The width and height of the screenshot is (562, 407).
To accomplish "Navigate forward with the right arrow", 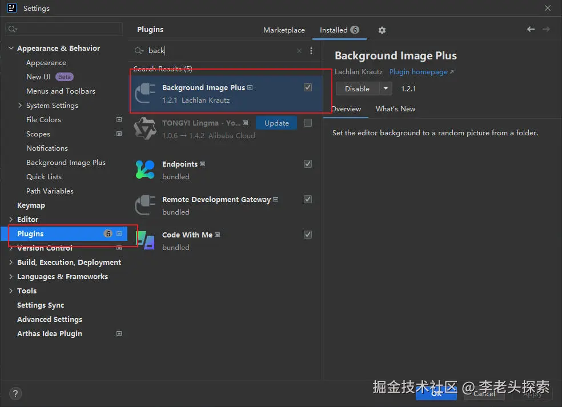I will click(x=546, y=29).
